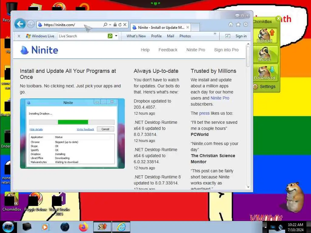The width and height of the screenshot is (311, 233).
Task: Click the black box icon on taskbar
Action: pos(27,227)
